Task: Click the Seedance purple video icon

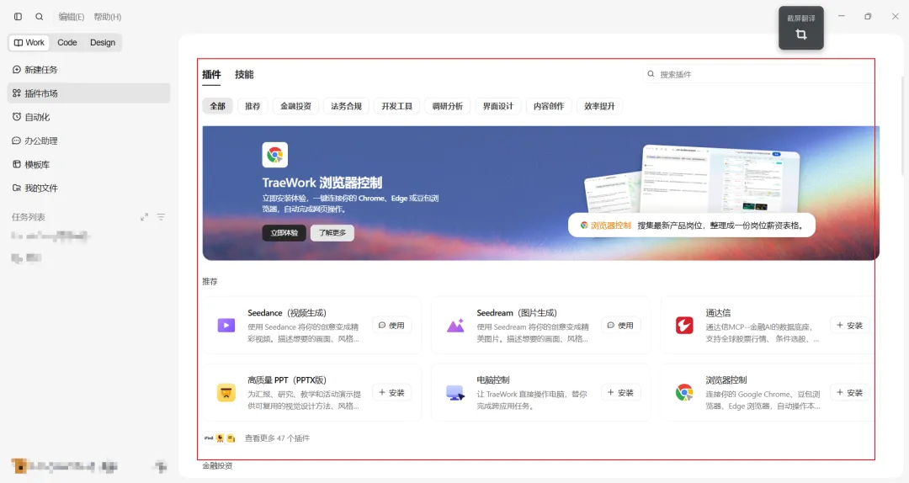Action: coord(226,326)
